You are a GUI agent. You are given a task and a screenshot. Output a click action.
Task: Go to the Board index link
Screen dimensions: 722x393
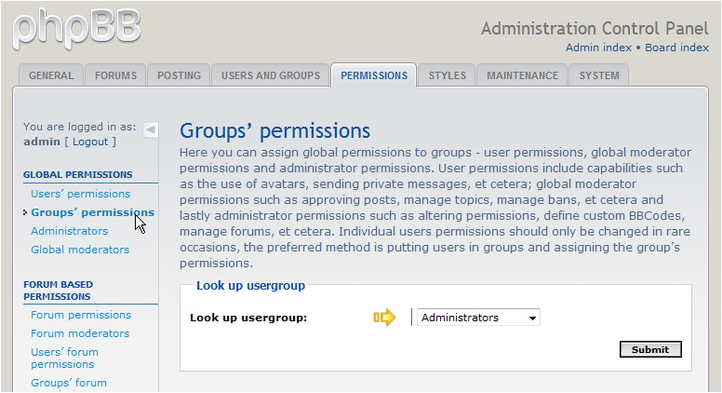click(676, 47)
